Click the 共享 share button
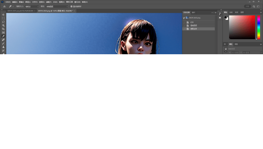263x149 pixels. (247, 6)
